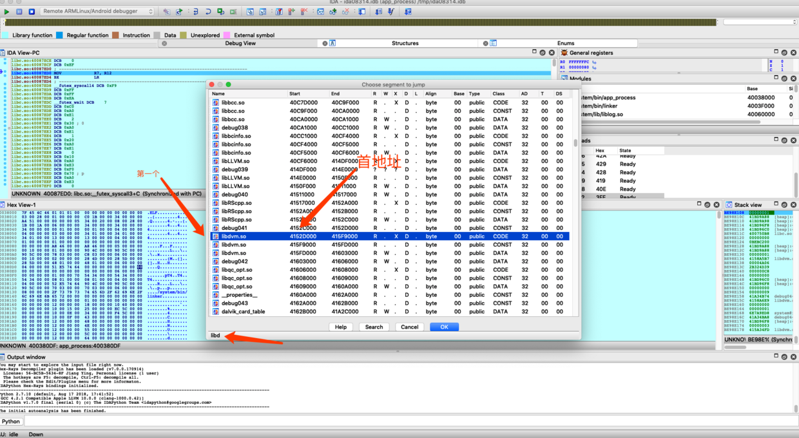The image size is (799, 438).
Task: Click the Library function color swatch
Action: click(x=5, y=35)
